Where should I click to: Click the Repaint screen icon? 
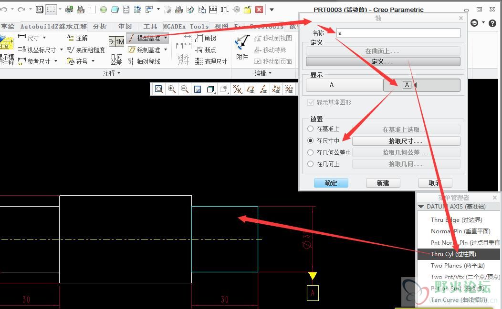tap(198, 89)
